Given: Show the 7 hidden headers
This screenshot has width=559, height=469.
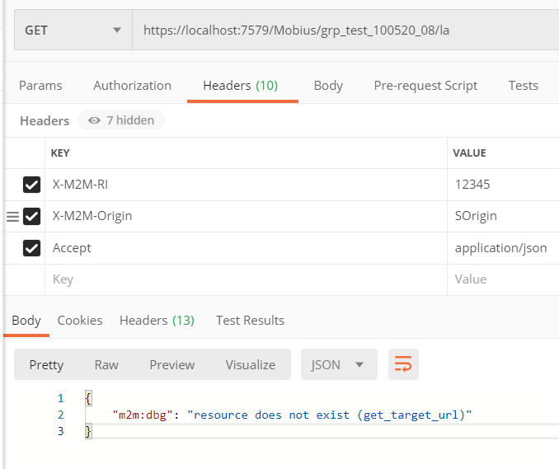Looking at the screenshot, I should click(121, 120).
